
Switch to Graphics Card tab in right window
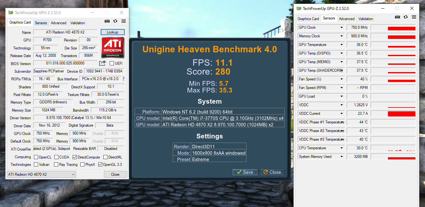click(x=308, y=19)
